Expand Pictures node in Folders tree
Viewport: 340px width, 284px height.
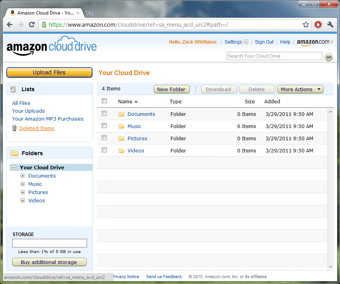click(x=22, y=192)
